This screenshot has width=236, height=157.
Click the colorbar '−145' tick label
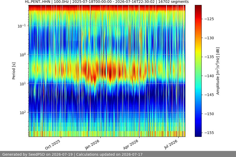(x=209, y=95)
